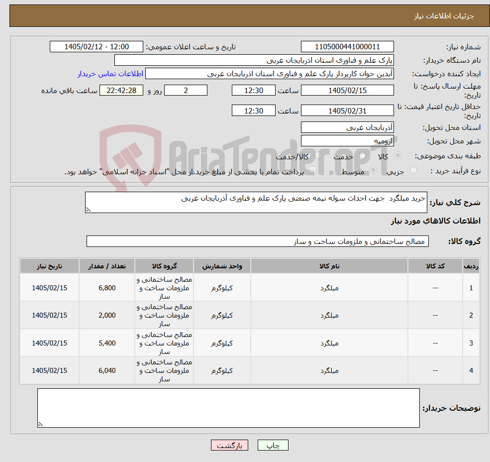Click the product group cell in row 2

[x=164, y=315]
